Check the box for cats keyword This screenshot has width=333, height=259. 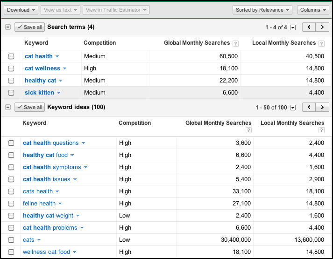pyautogui.click(x=11, y=240)
